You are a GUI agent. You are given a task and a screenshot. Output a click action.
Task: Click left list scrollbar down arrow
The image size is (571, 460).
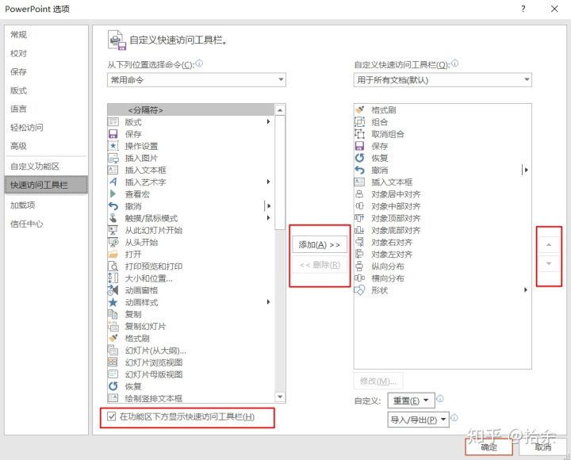pos(280,397)
